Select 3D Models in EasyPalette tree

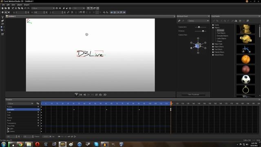[x=220, y=30]
